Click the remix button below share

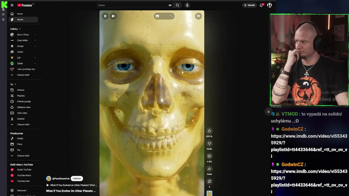(209, 181)
